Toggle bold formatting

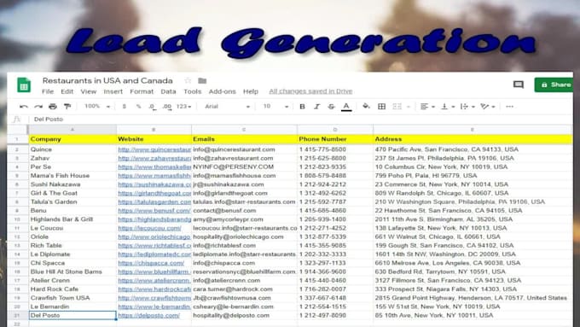[x=302, y=106]
